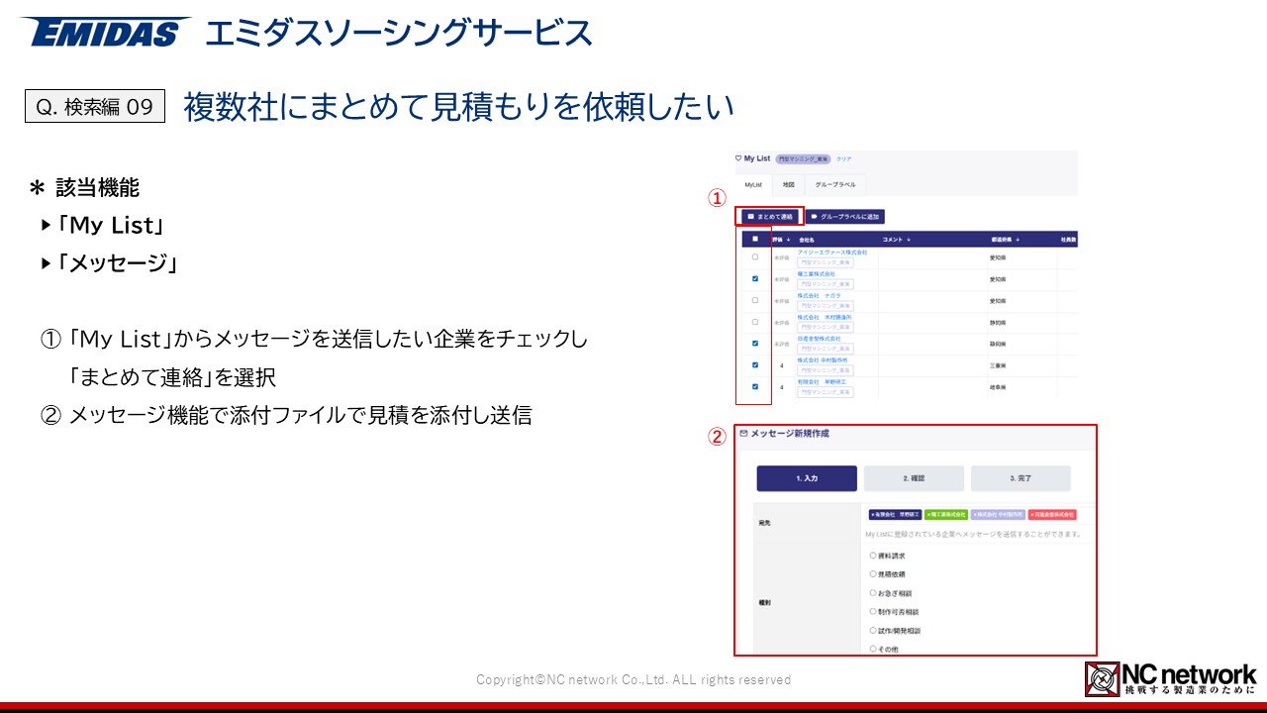
Task: Toggle the select-all checkbox in table header
Action: tap(755, 239)
